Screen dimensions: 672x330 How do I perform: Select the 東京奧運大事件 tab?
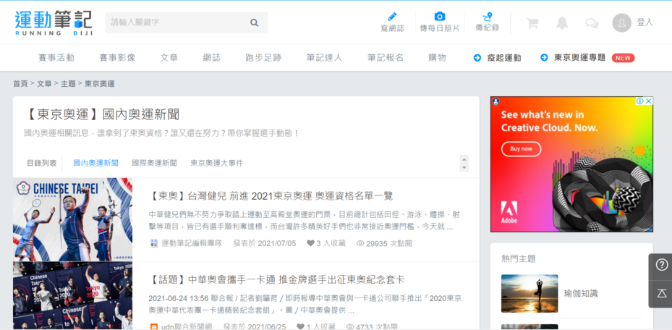pyautogui.click(x=217, y=164)
